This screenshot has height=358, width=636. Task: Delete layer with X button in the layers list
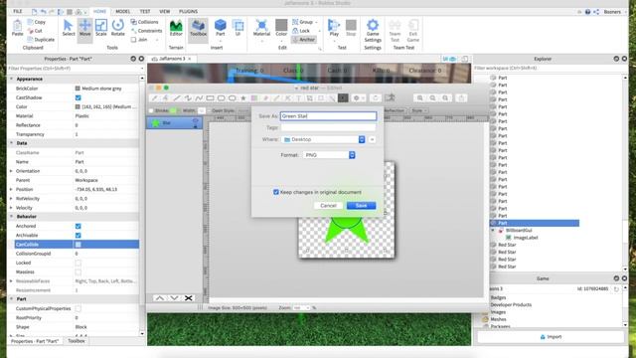coord(188,298)
